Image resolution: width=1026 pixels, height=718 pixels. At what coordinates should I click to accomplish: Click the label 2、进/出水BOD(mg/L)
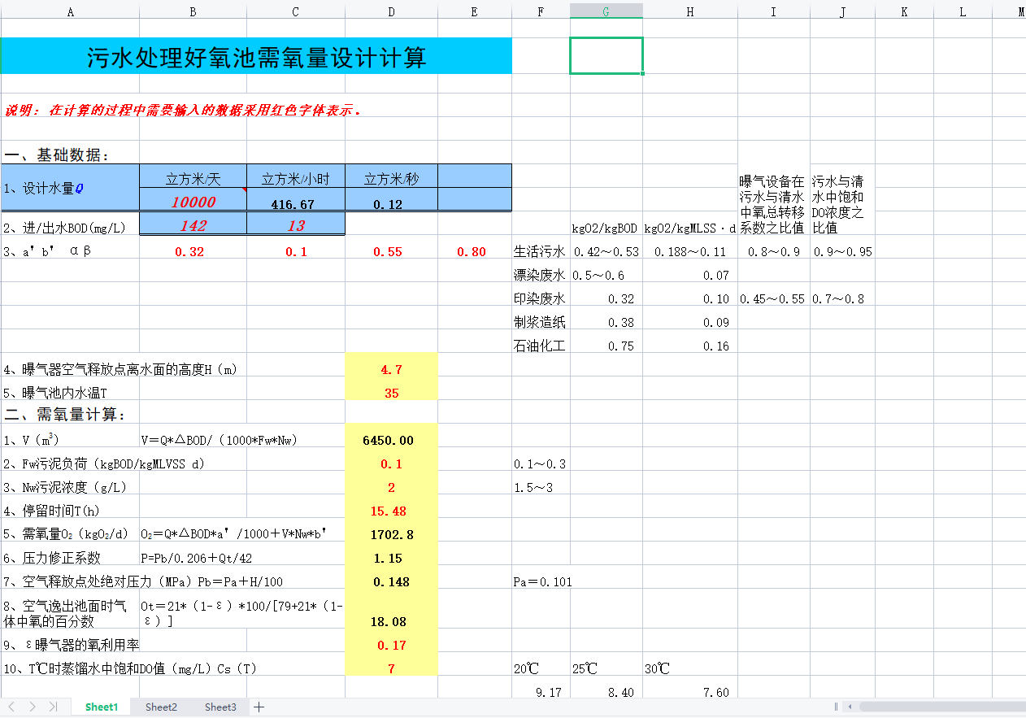pyautogui.click(x=65, y=228)
